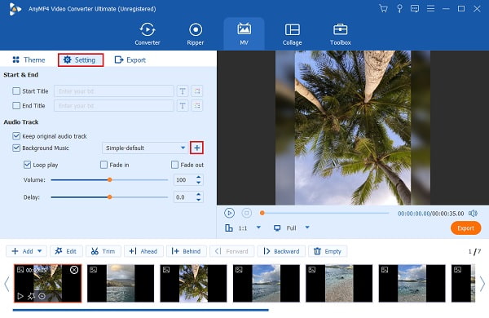Open the feedback chat icon
Screen dimensions: 489x318
(415, 8)
